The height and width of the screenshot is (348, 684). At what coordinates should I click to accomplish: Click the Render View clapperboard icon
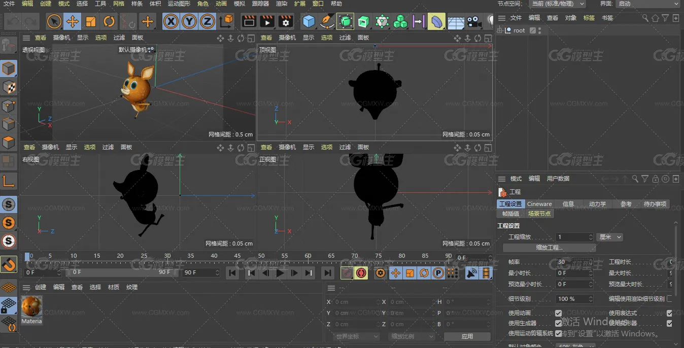click(249, 21)
